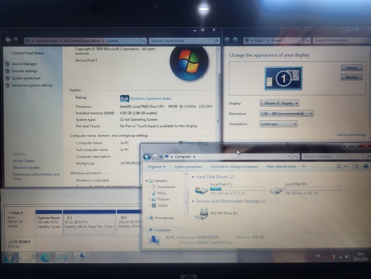Click Computer breadcrumb in Explorer address bar

(x=183, y=157)
